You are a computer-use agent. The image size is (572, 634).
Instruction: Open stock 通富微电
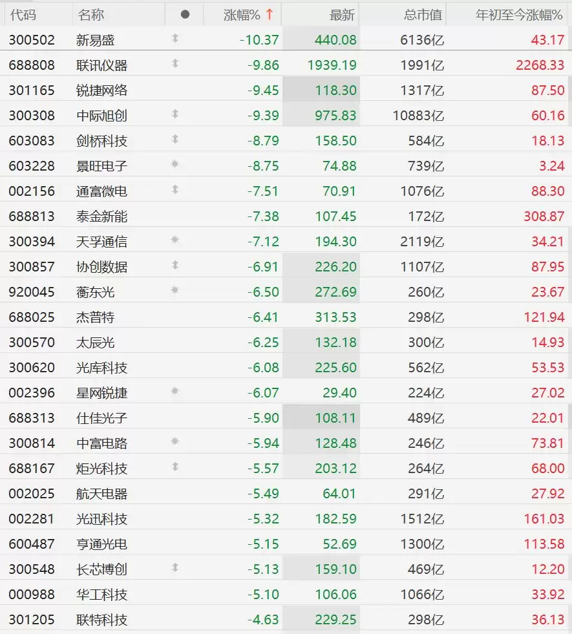[x=101, y=191]
